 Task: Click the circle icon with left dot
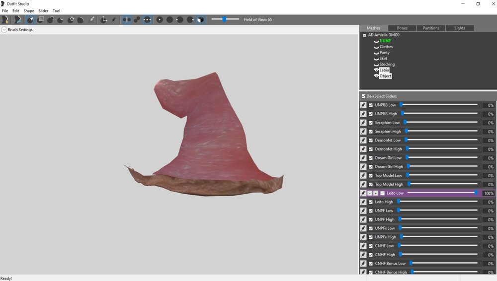[180, 20]
